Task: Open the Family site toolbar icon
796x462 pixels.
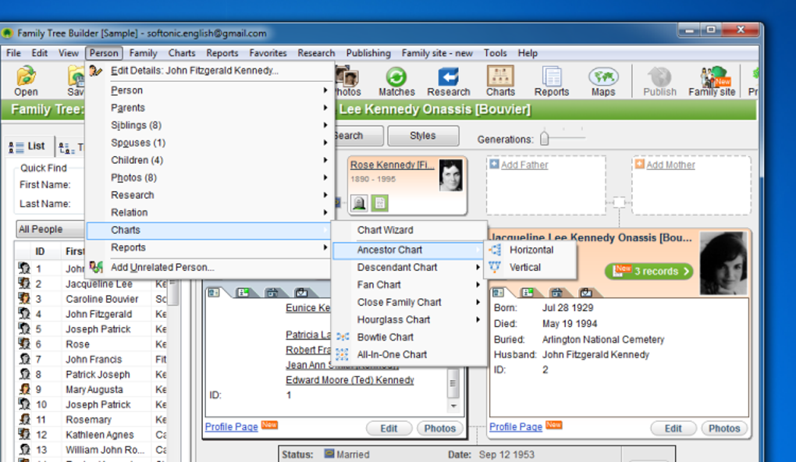Action: 712,81
